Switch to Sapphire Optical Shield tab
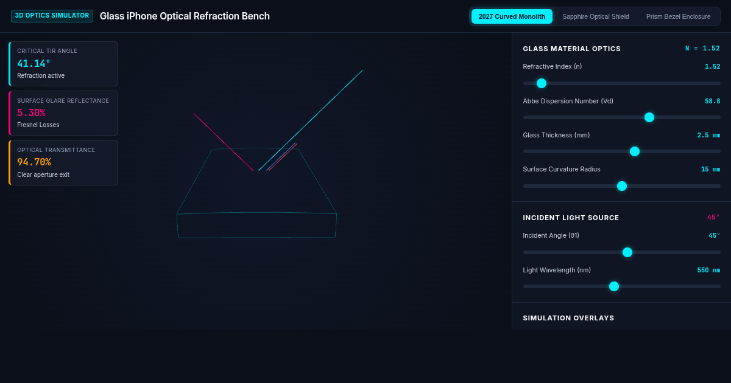This screenshot has height=383, width=731. [x=595, y=16]
